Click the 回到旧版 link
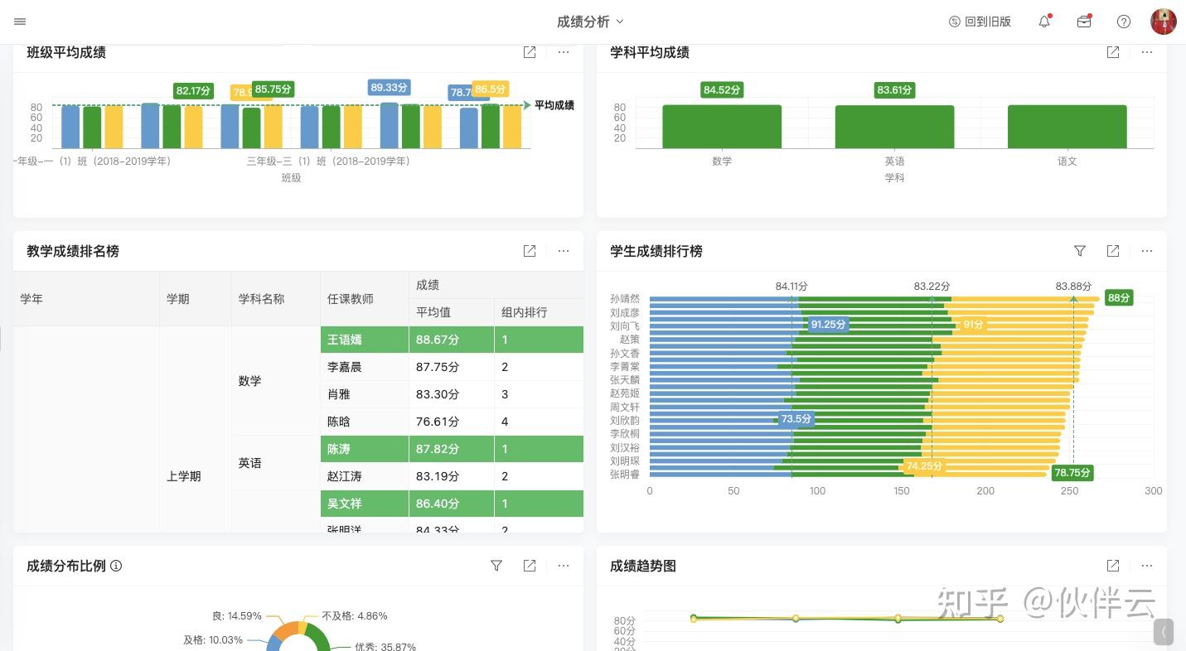1186x651 pixels. pos(980,22)
